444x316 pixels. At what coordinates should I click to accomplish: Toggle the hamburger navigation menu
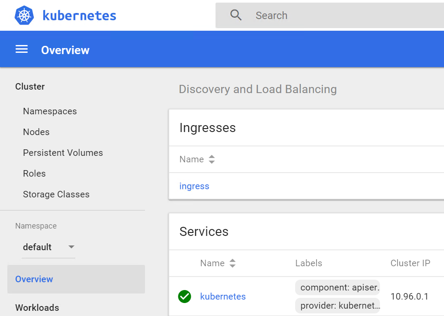[22, 49]
